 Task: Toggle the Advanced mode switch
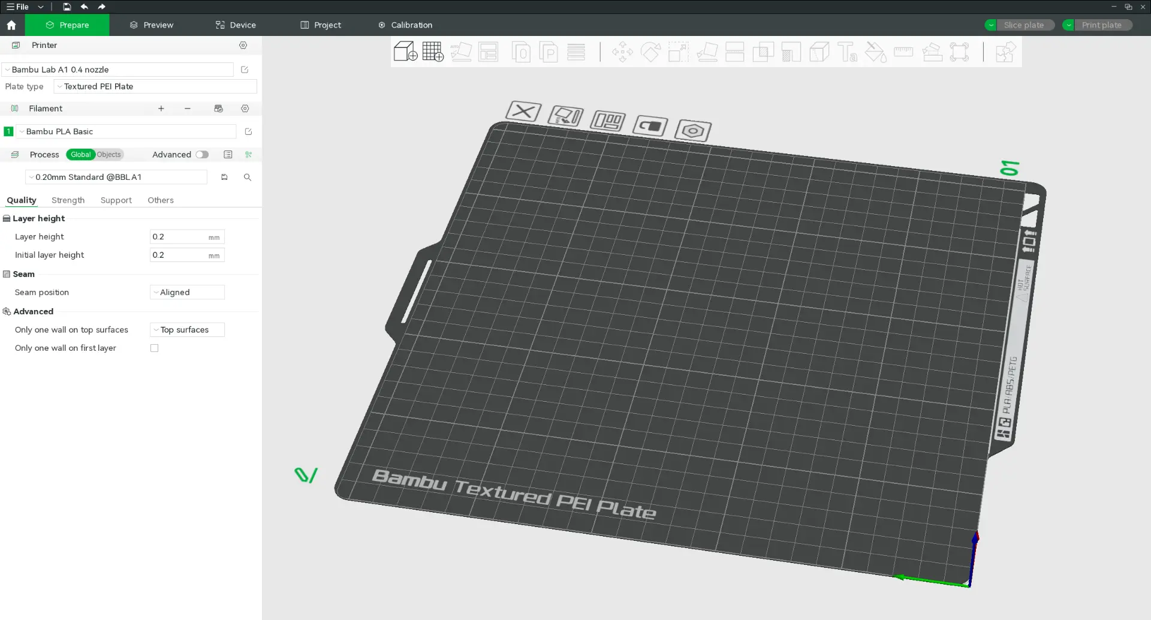click(x=202, y=155)
